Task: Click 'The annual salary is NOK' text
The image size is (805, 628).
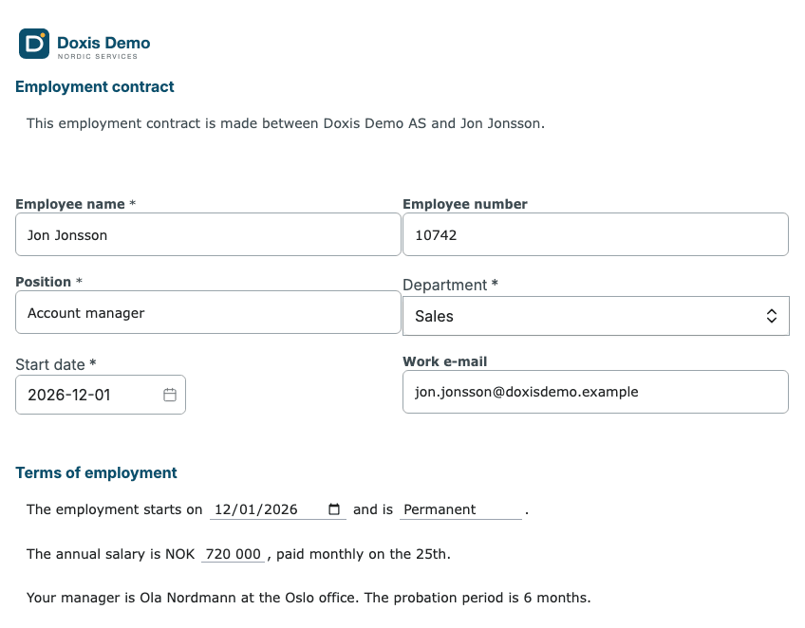Action: point(110,554)
